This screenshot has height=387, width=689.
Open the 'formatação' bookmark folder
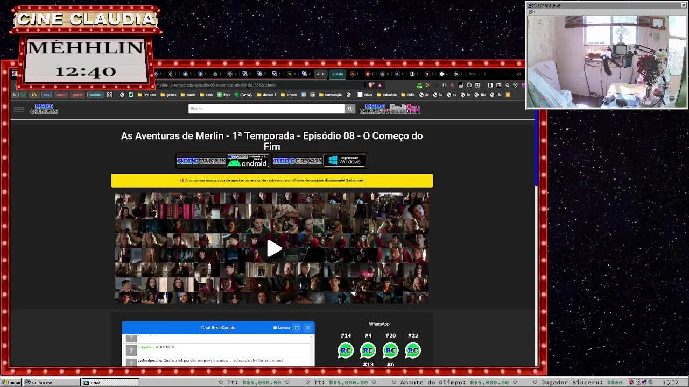[x=331, y=95]
